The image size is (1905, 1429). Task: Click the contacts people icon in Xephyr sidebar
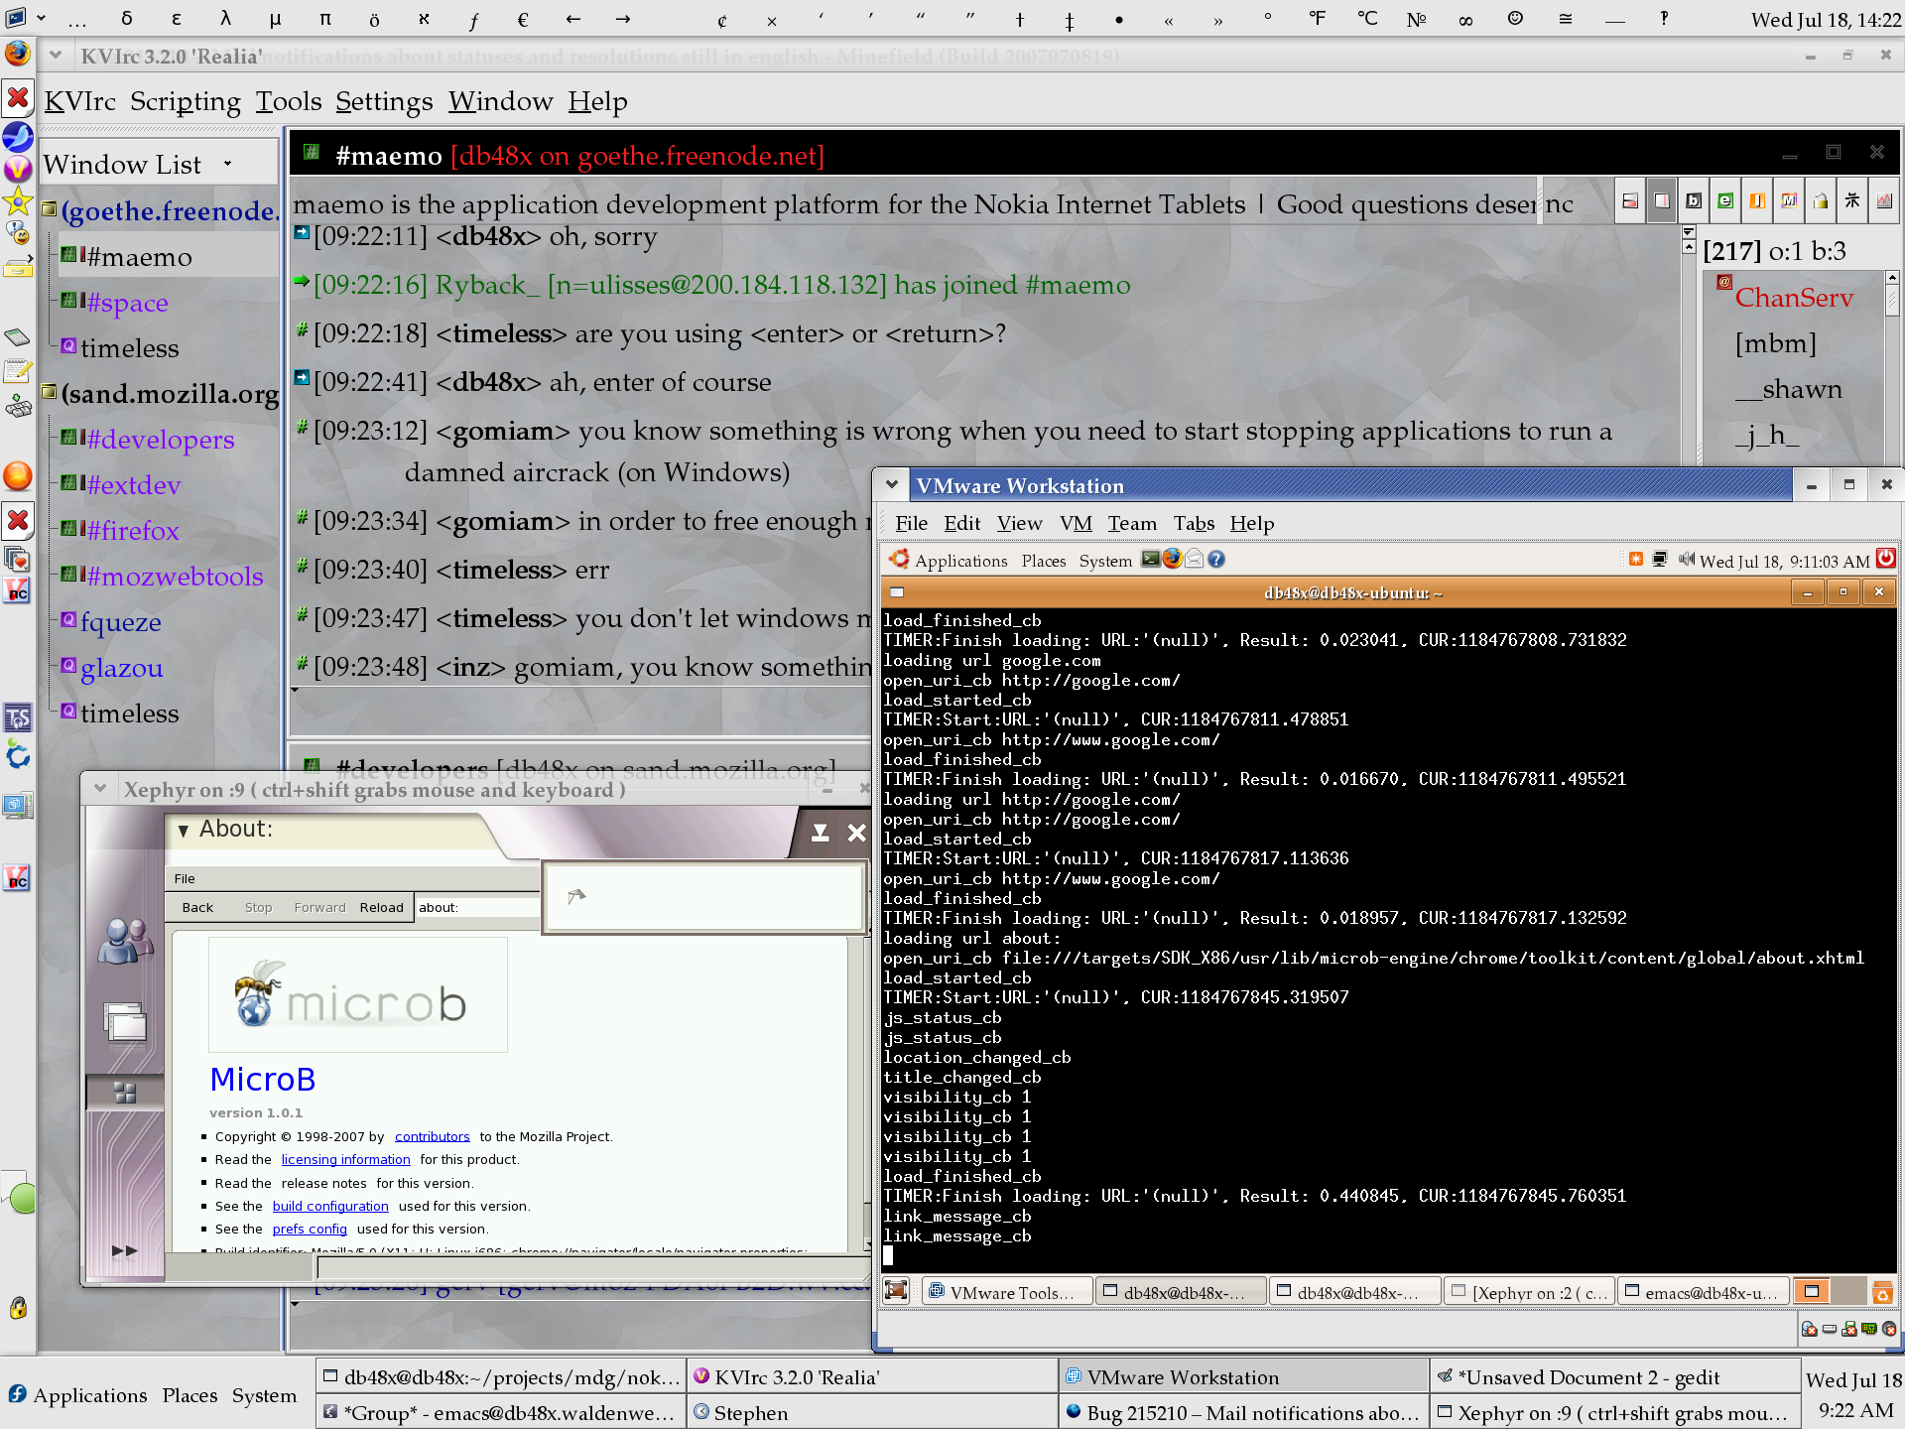pyautogui.click(x=125, y=940)
